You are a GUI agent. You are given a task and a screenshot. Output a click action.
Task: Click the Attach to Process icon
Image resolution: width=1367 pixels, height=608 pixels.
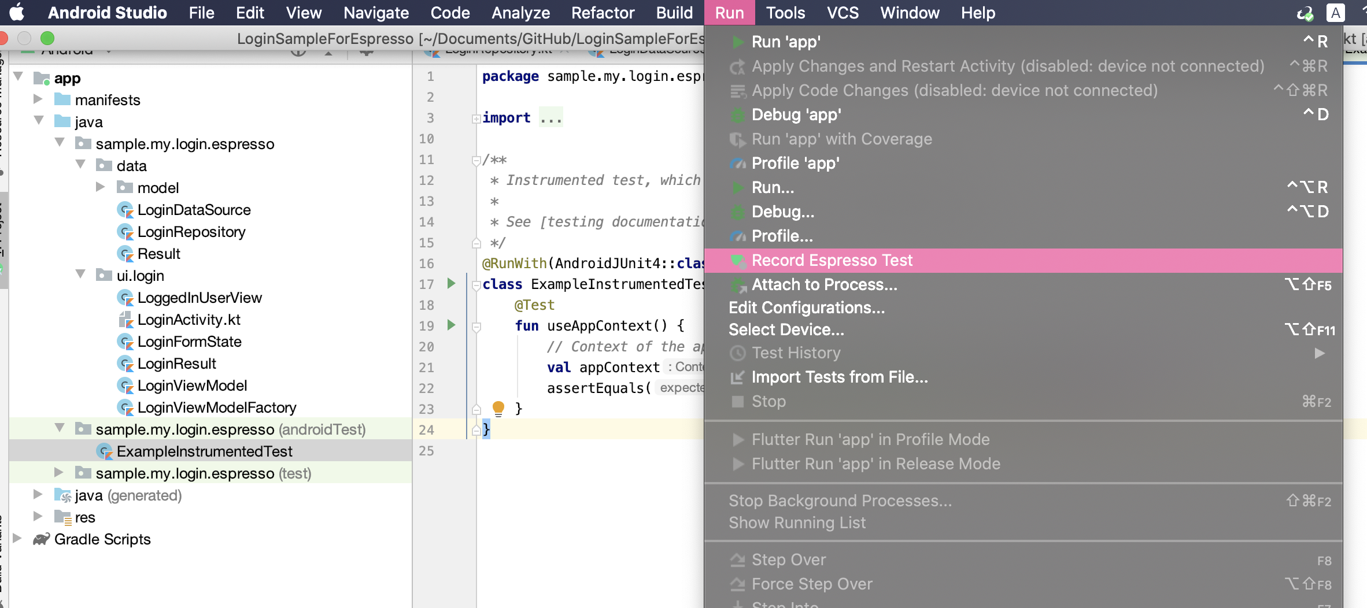(738, 285)
